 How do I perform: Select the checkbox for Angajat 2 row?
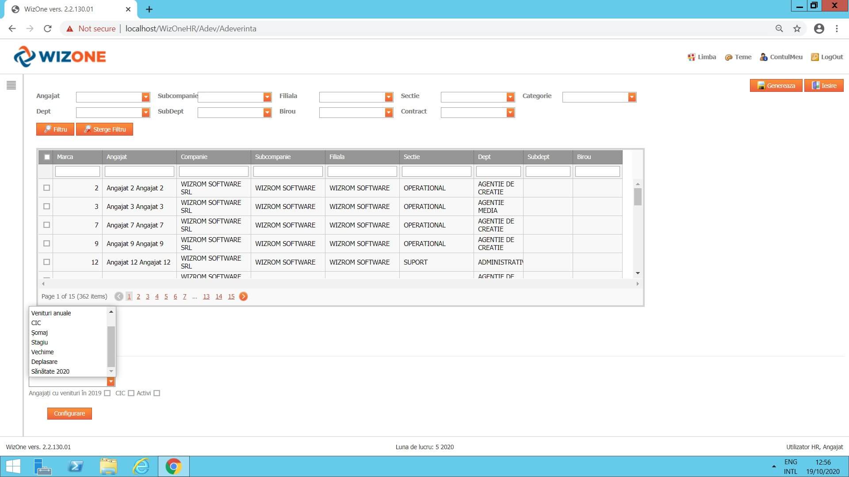pos(46,188)
